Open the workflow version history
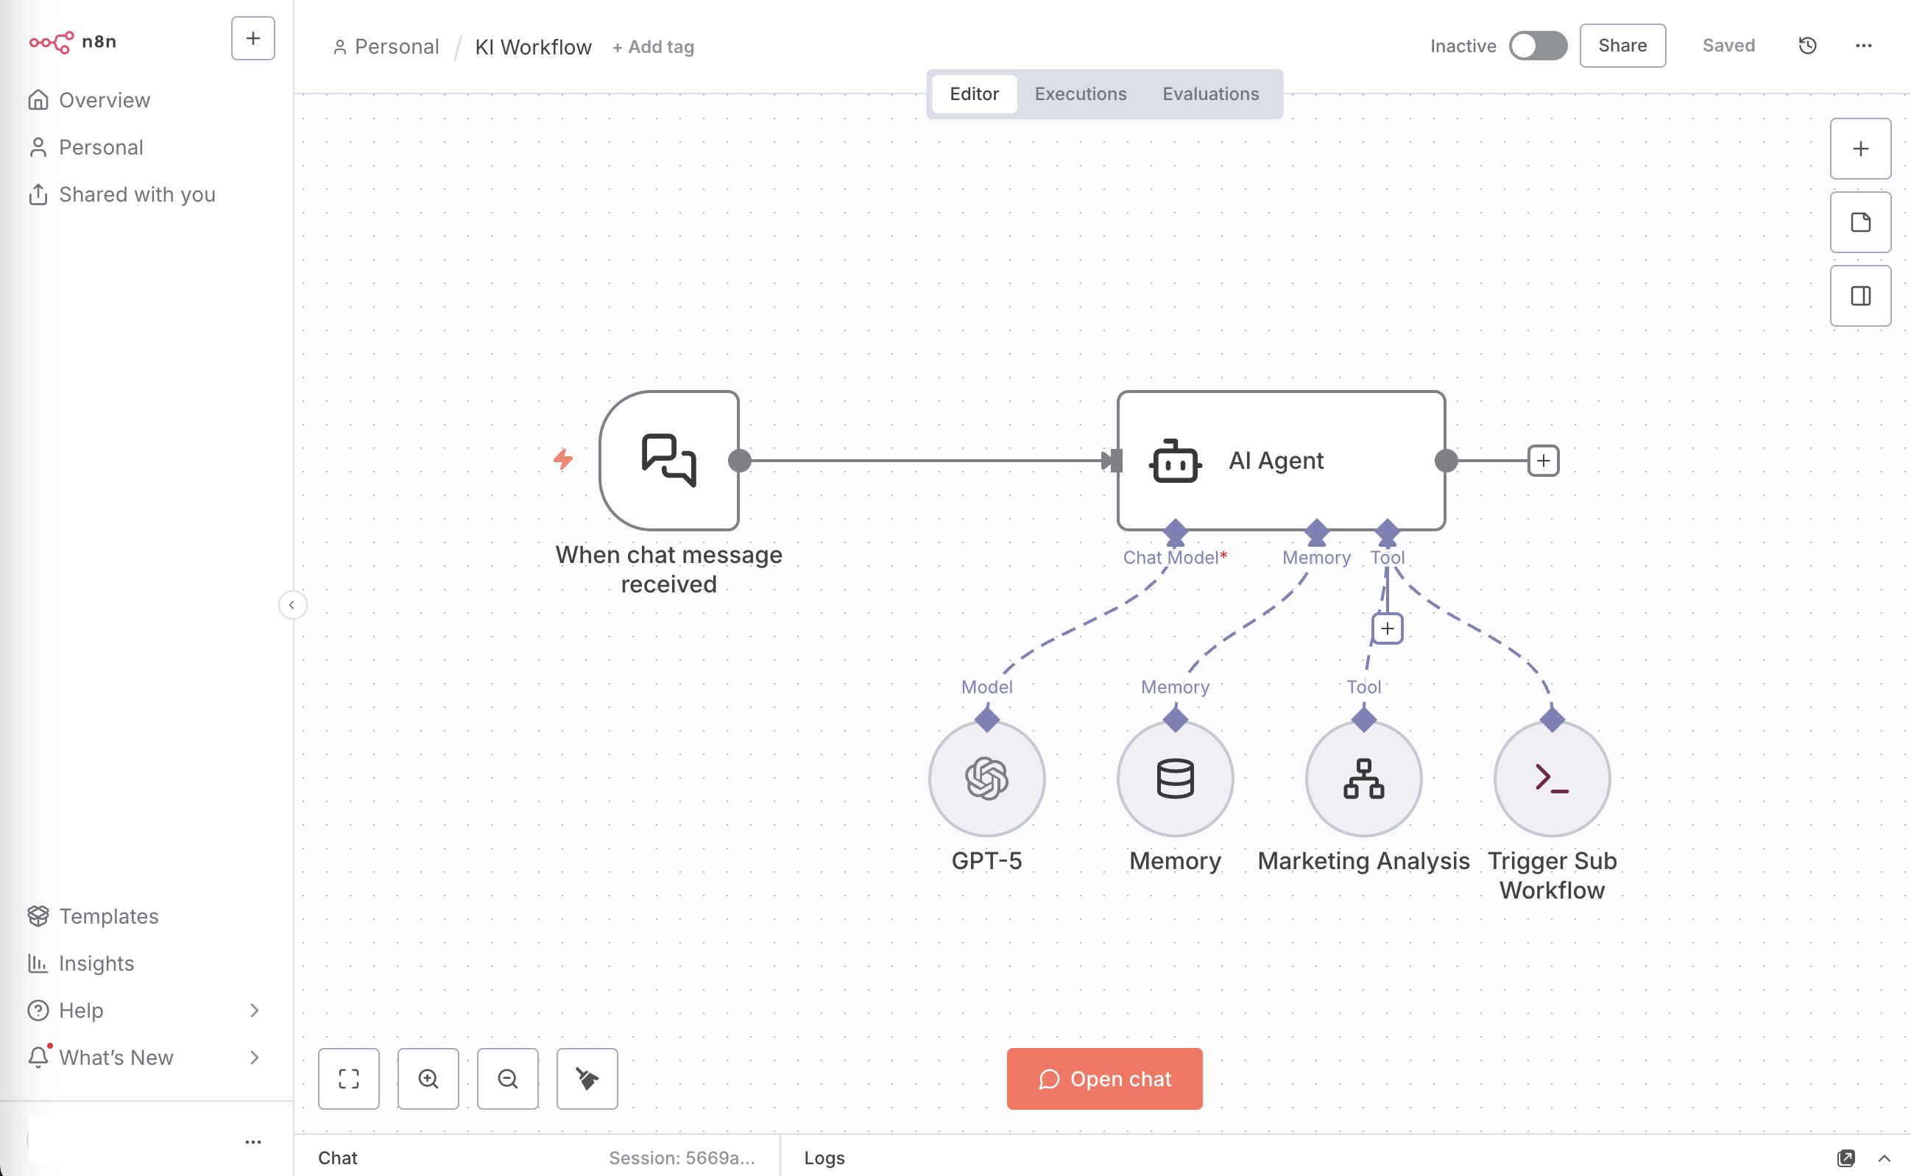The height and width of the screenshot is (1176, 1911). pyautogui.click(x=1806, y=45)
